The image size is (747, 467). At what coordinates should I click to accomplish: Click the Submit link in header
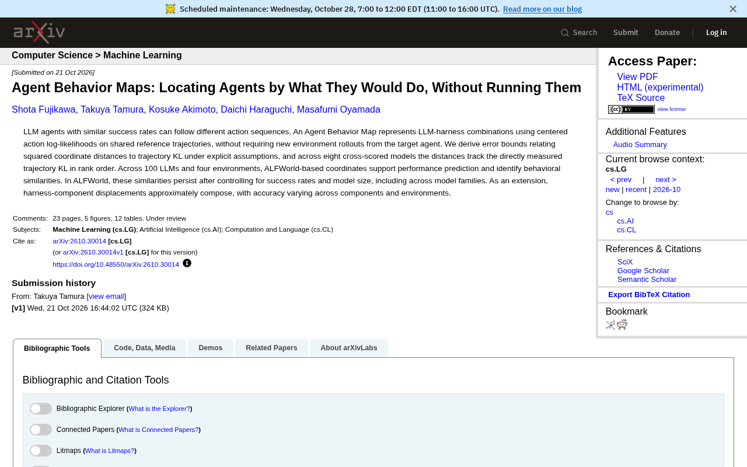coord(626,33)
